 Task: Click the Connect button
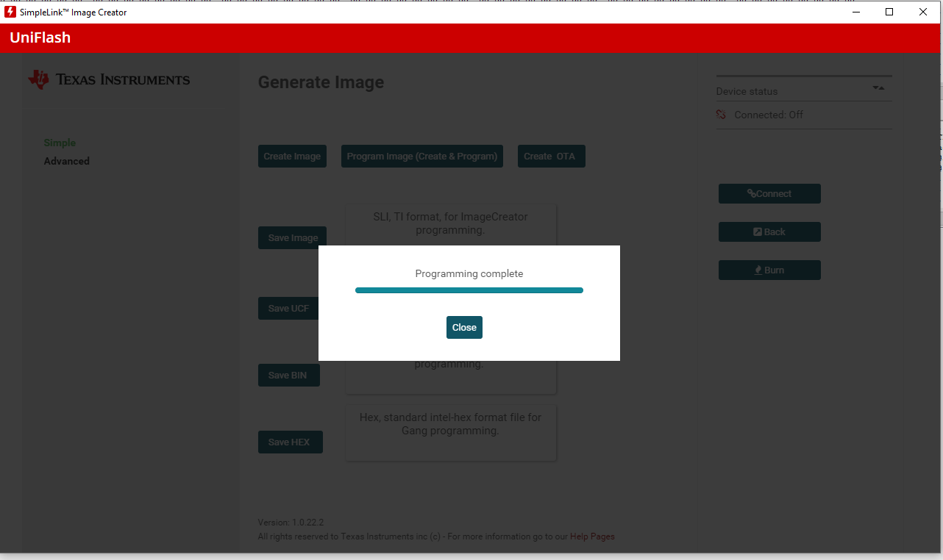coord(769,194)
